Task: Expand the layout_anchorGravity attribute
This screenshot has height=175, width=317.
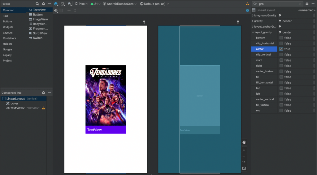Action: pyautogui.click(x=253, y=27)
